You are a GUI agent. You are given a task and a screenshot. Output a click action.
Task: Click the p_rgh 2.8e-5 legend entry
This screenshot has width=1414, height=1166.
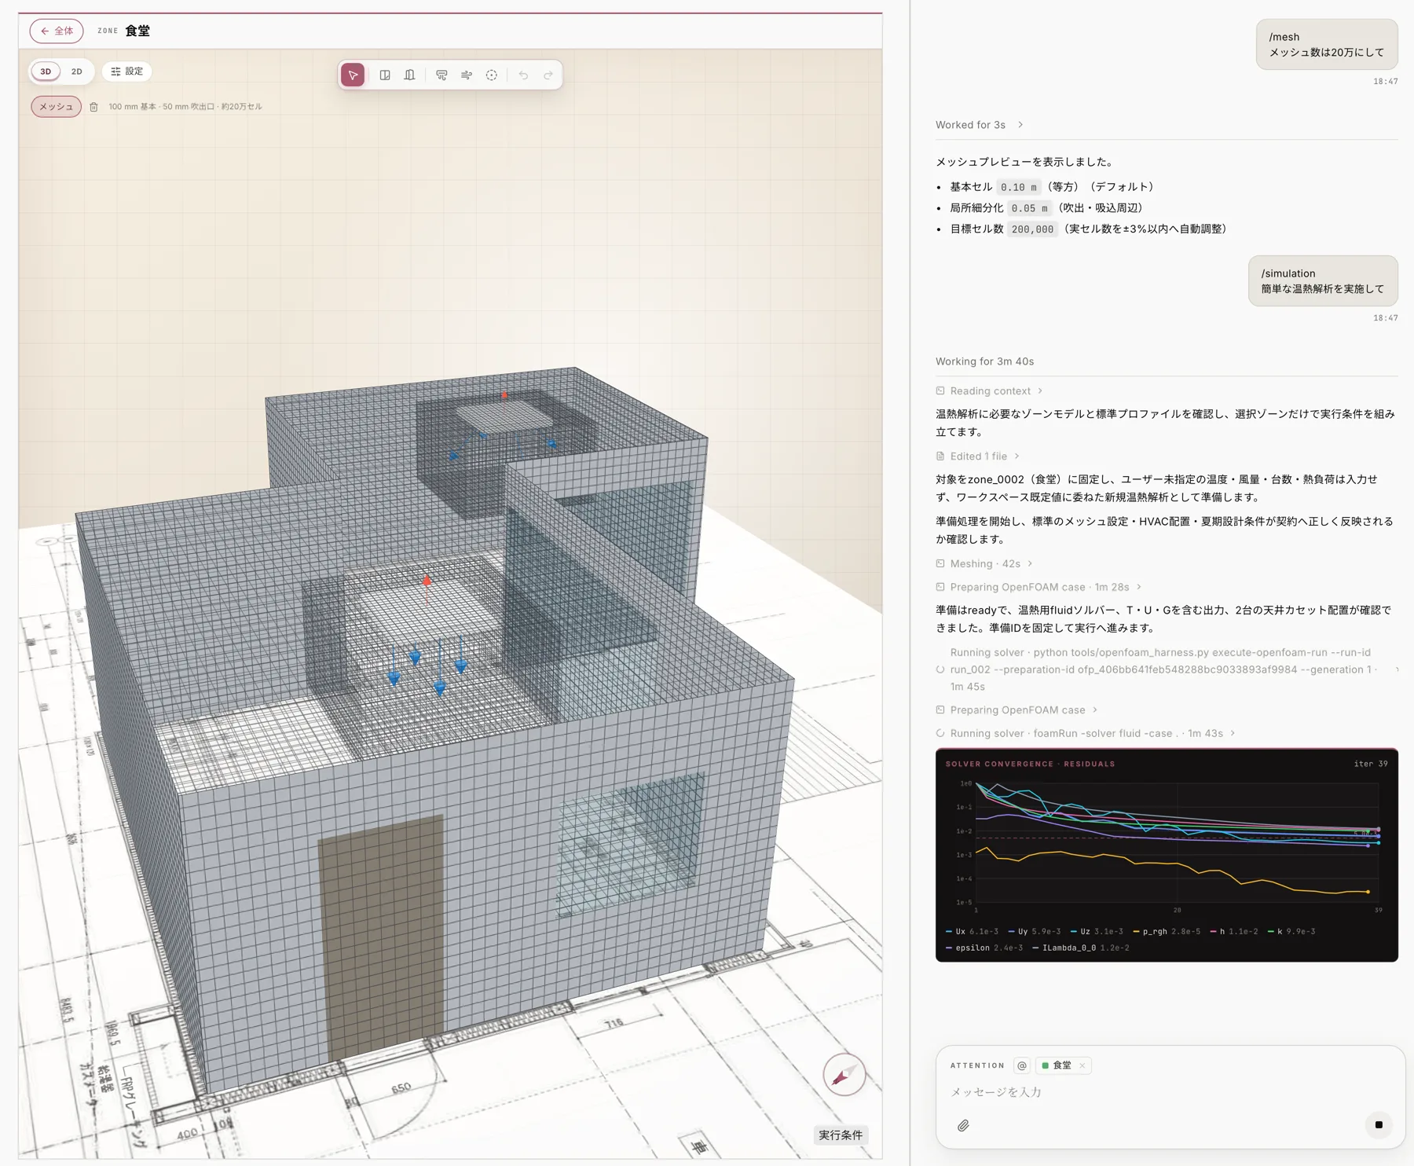click(x=1167, y=931)
